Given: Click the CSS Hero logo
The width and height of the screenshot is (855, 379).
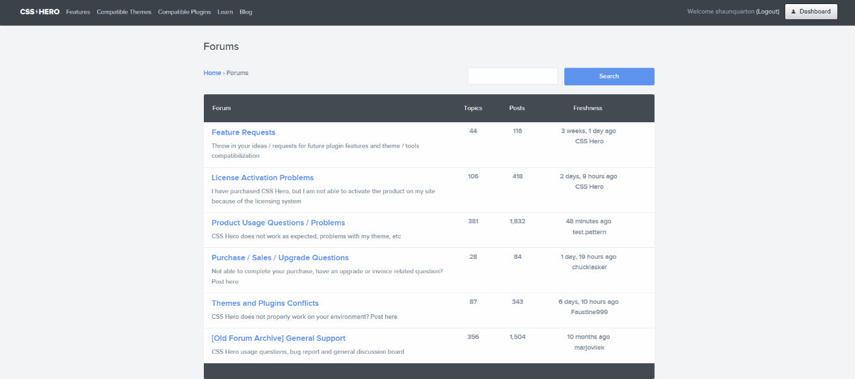Looking at the screenshot, I should [x=40, y=12].
